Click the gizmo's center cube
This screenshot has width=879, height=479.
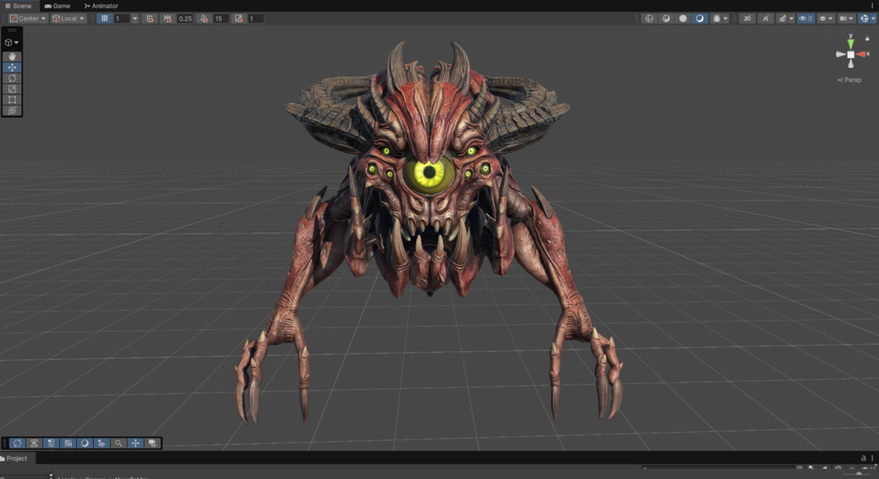(850, 54)
